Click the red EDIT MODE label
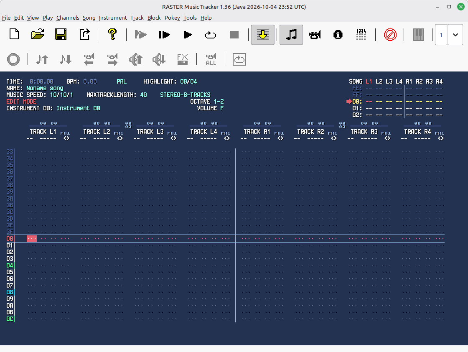Viewport: 468px width, 352px height. coord(21,102)
